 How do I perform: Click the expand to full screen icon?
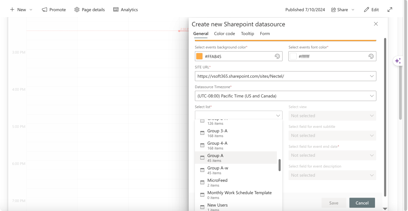pyautogui.click(x=390, y=10)
